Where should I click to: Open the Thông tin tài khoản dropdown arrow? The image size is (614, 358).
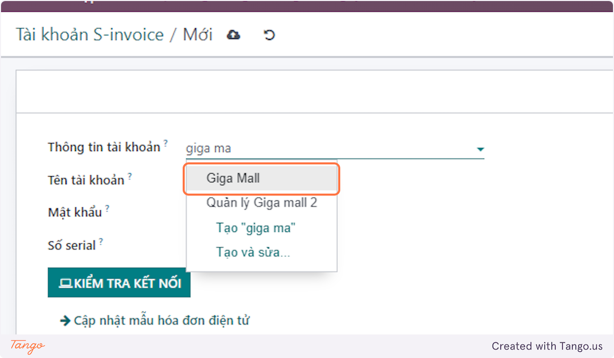[x=480, y=149]
